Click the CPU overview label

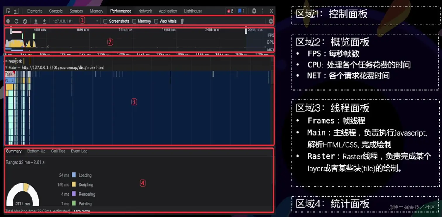(x=270, y=42)
